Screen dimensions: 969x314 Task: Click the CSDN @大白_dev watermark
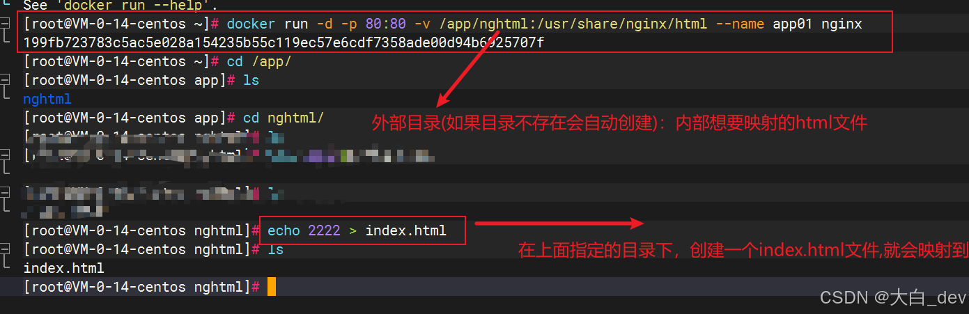[893, 298]
